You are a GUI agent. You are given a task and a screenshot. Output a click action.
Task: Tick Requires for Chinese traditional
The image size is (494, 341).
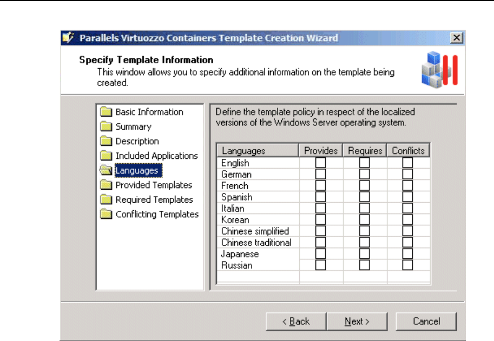[364, 242]
